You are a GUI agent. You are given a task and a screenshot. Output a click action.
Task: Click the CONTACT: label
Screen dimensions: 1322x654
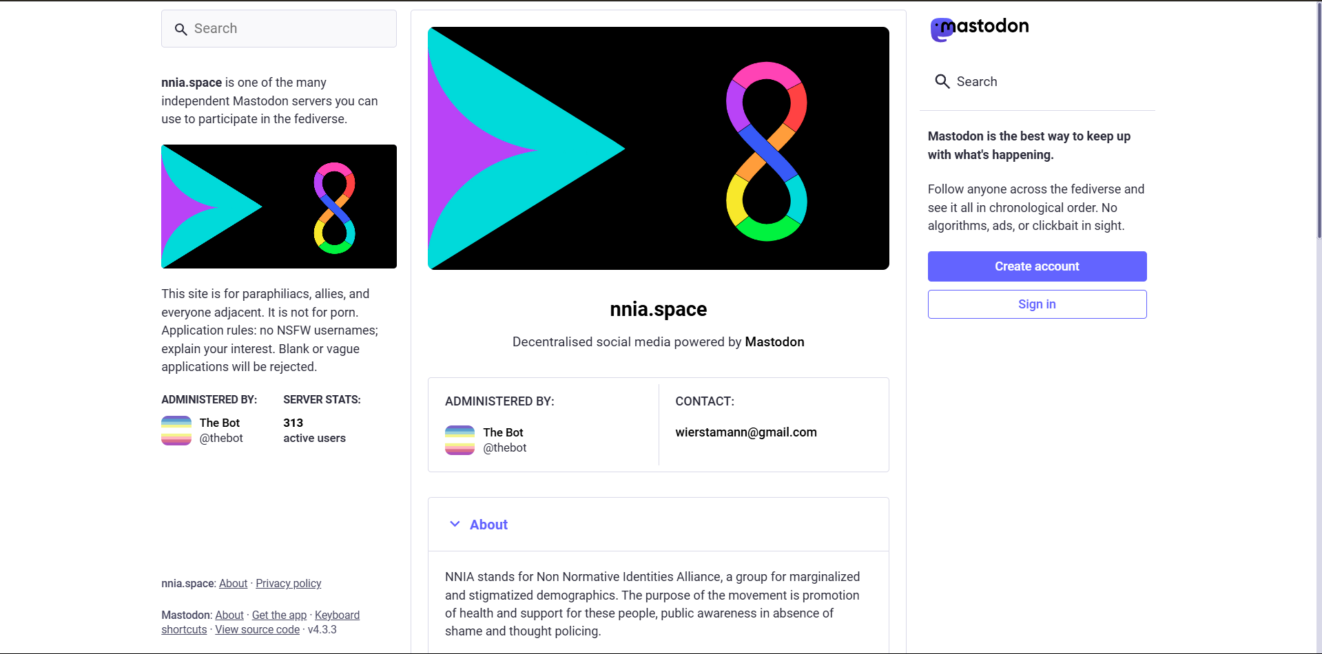[x=705, y=401]
